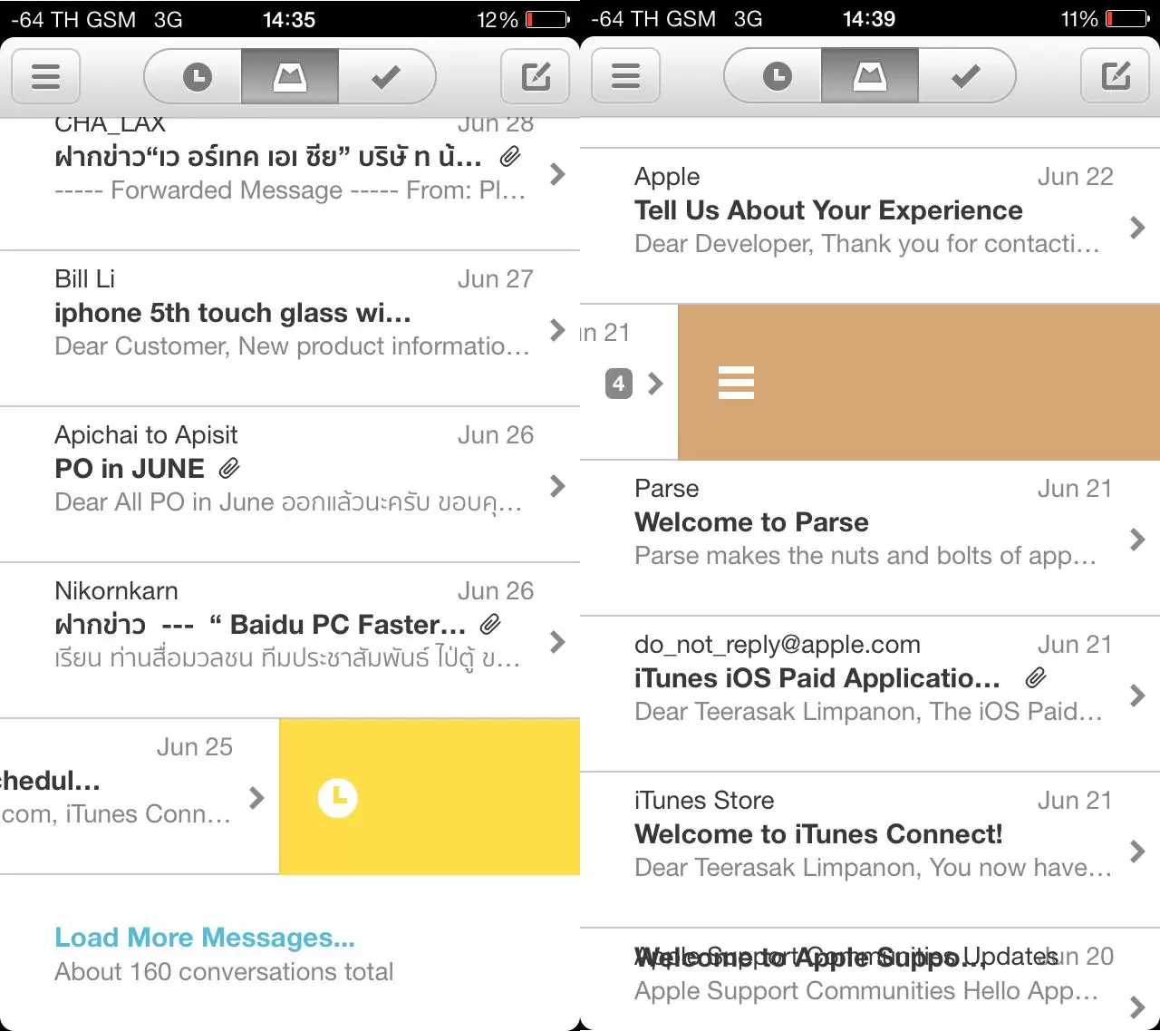Tap Jun 22 date on Apple message
Image resolution: width=1160 pixels, height=1031 pixels.
point(1075,176)
